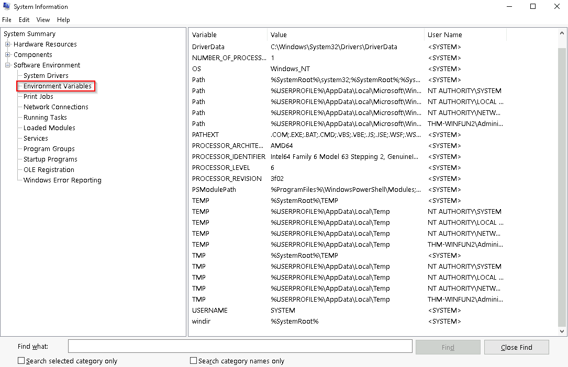Expand the Components tree node
Viewport: 568px width, 367px height.
(x=8, y=55)
